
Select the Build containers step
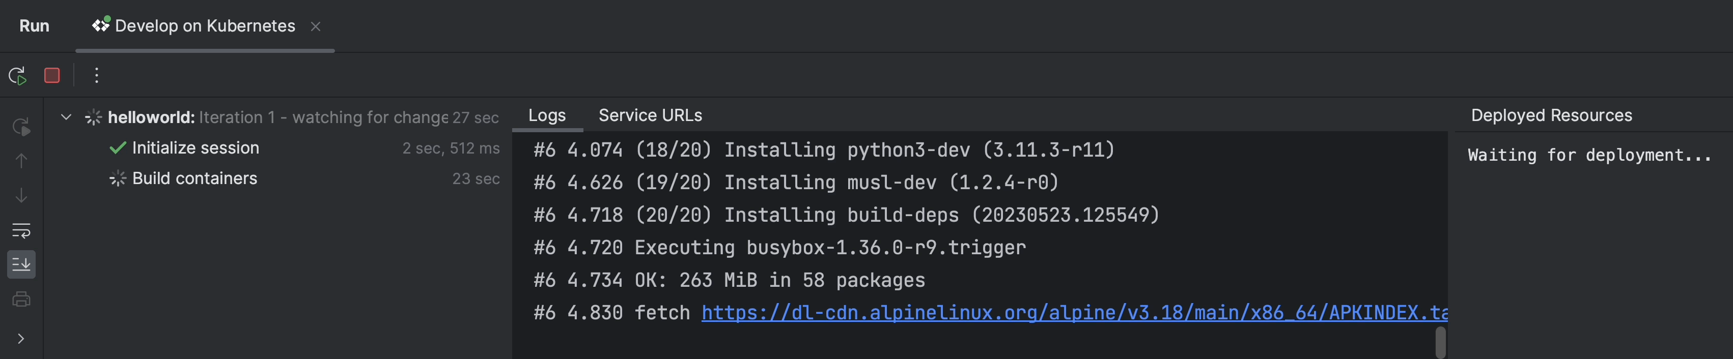coord(194,179)
